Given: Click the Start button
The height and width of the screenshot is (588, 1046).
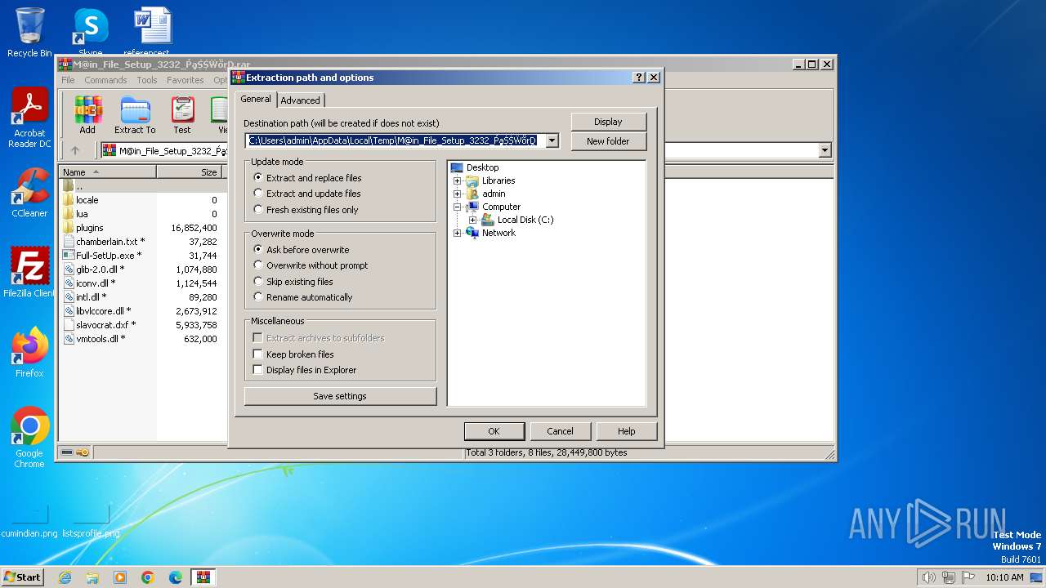Looking at the screenshot, I should pyautogui.click(x=23, y=577).
